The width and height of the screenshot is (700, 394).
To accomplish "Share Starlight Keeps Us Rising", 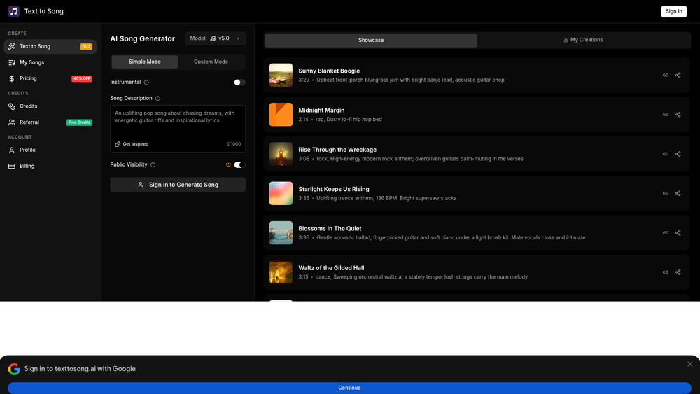I will 678,193.
